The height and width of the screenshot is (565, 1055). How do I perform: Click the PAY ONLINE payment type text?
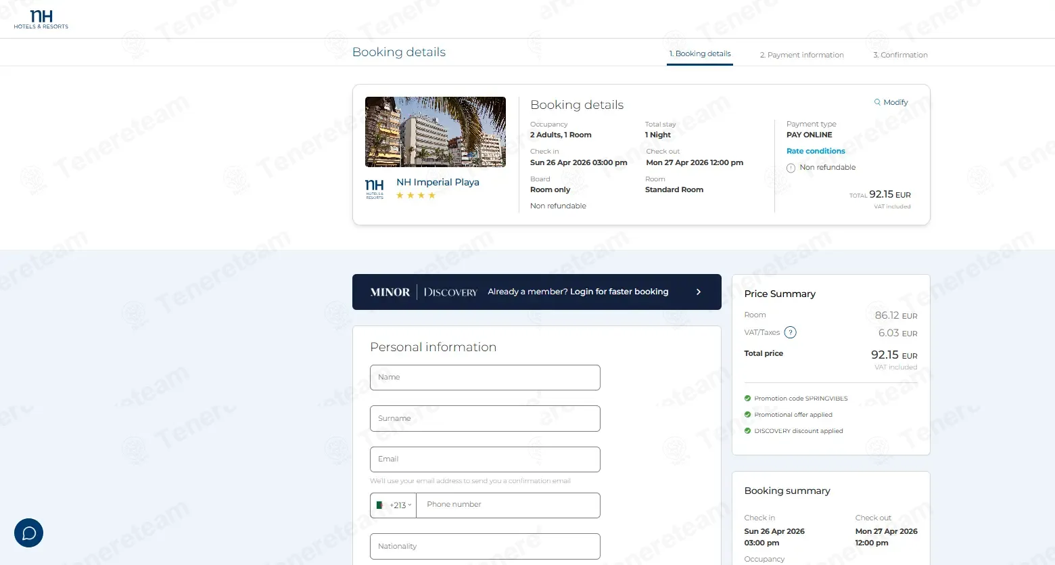click(x=810, y=135)
